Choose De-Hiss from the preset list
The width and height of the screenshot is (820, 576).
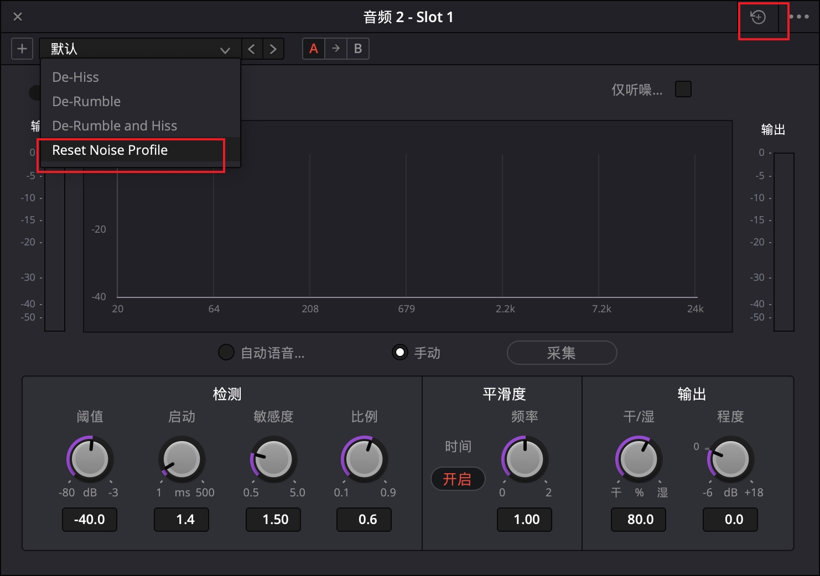pos(76,77)
